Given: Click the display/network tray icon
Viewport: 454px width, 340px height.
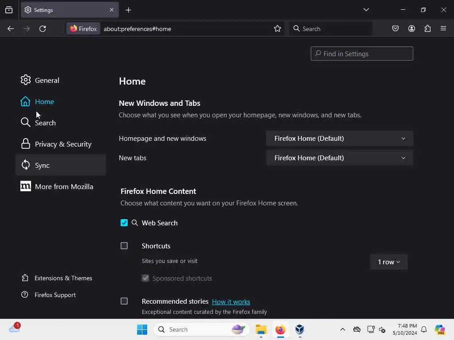Looking at the screenshot, I should pyautogui.click(x=371, y=329).
